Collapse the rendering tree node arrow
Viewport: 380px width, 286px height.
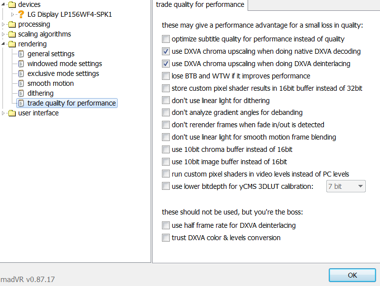click(x=3, y=44)
